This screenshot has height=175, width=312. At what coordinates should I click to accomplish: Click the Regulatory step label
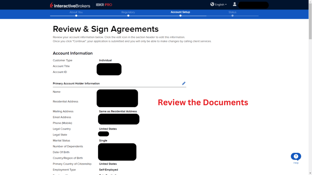(x=128, y=12)
